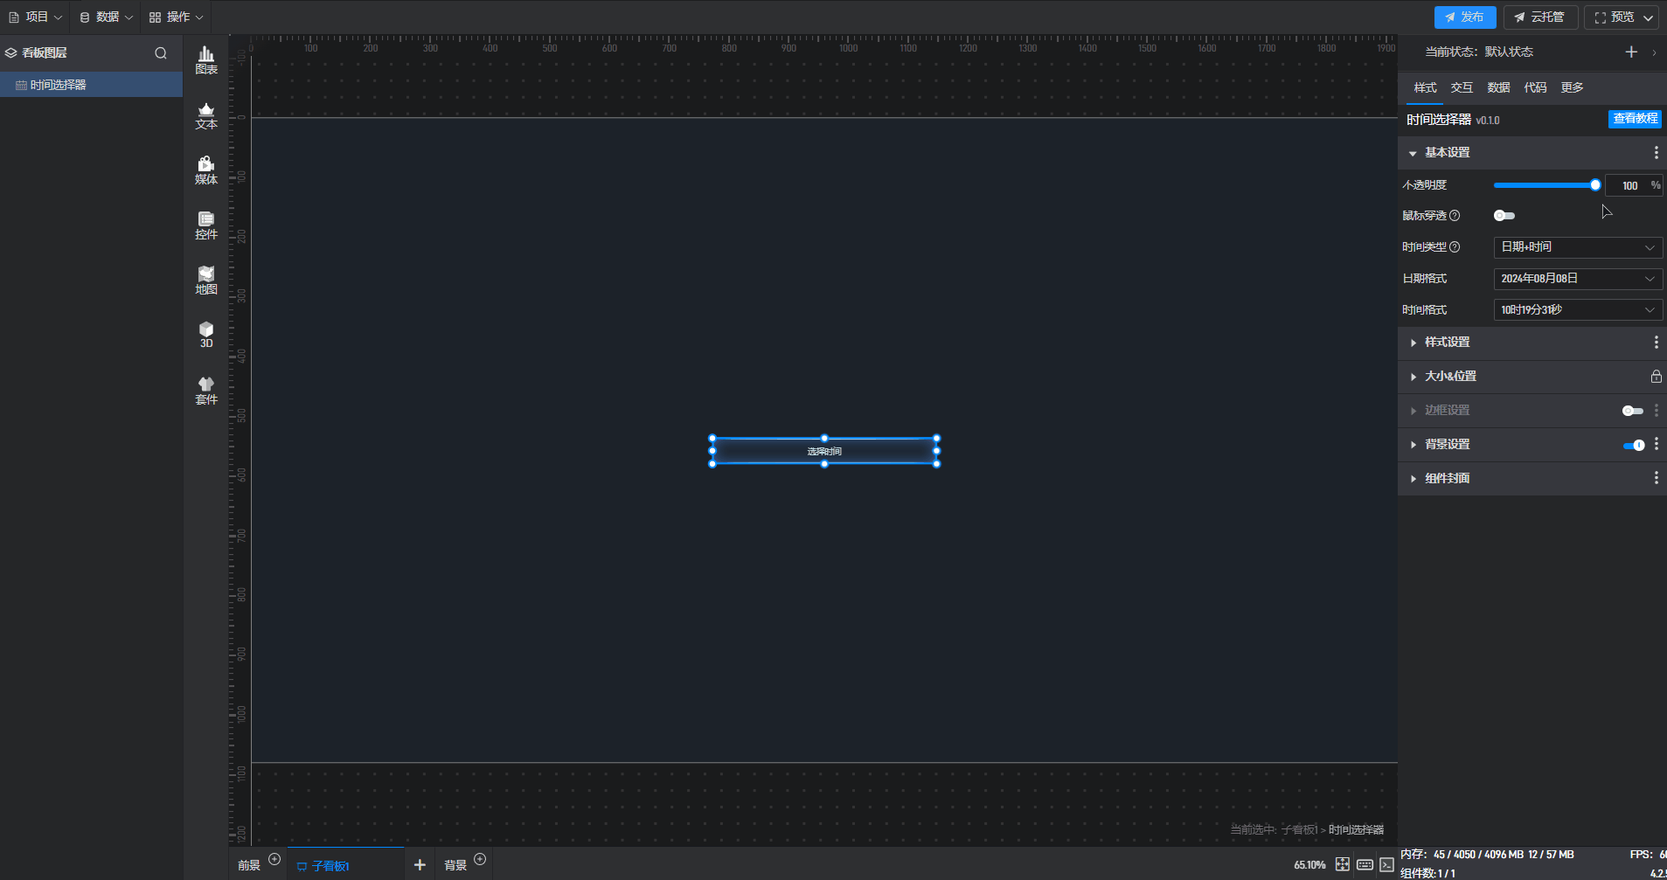The width and height of the screenshot is (1667, 880).
Task: Open the 地图 (map) component category
Action: (x=206, y=281)
